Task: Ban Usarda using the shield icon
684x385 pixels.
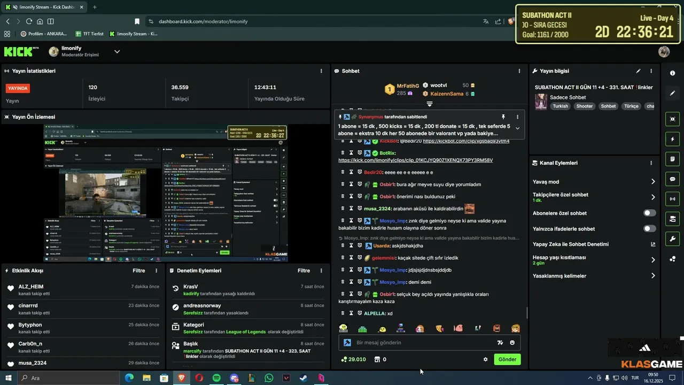Action: point(360,245)
